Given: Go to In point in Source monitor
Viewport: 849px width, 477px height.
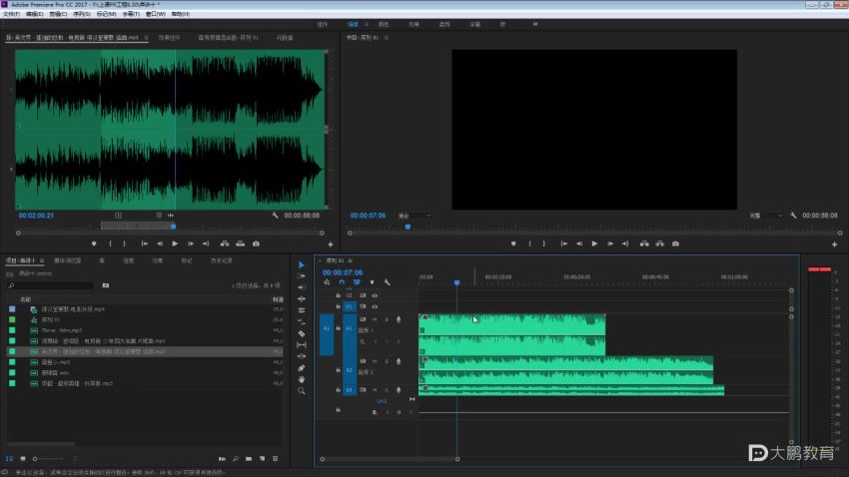Looking at the screenshot, I should click(x=144, y=243).
